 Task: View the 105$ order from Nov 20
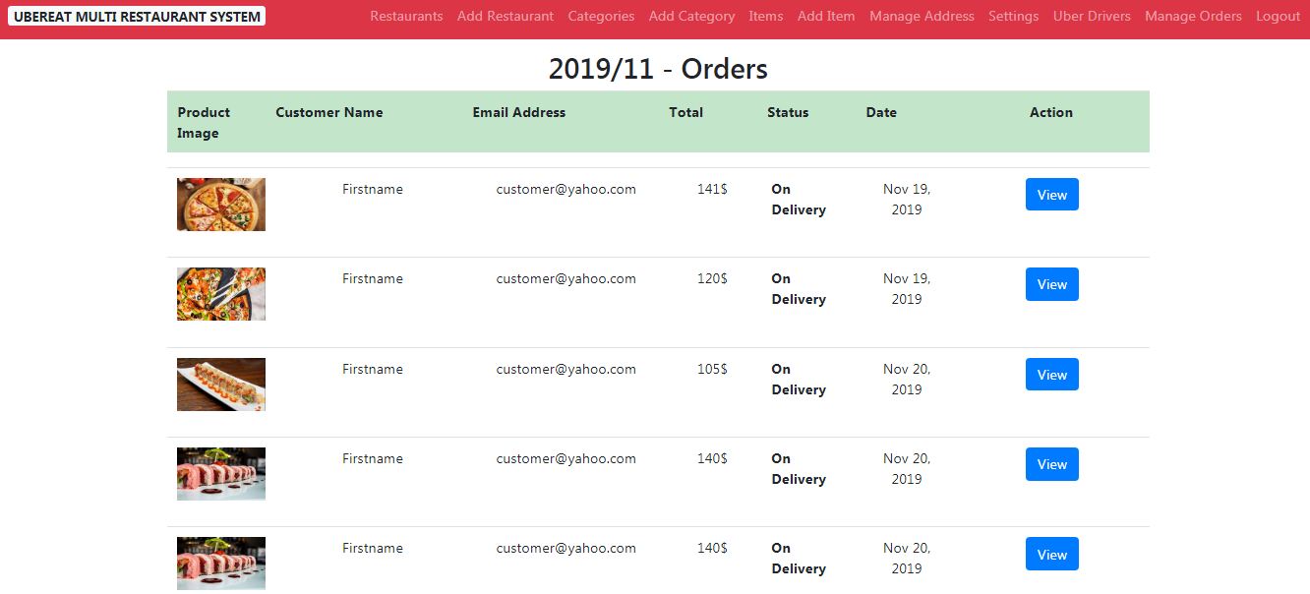1051,375
